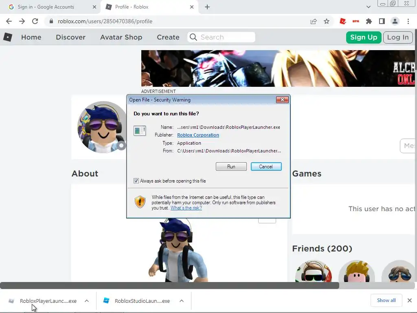Go to Home in Roblox navbar
The height and width of the screenshot is (313, 417).
pos(31,37)
